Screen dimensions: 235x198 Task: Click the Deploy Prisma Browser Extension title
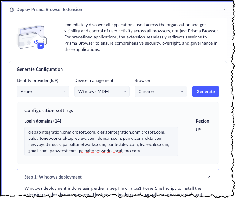49,10
